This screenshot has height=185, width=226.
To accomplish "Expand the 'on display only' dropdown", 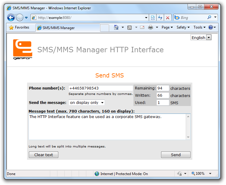I will tap(87, 103).
